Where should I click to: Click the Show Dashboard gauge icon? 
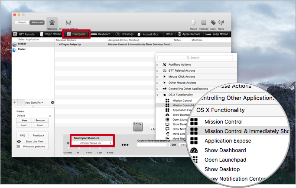point(167,115)
